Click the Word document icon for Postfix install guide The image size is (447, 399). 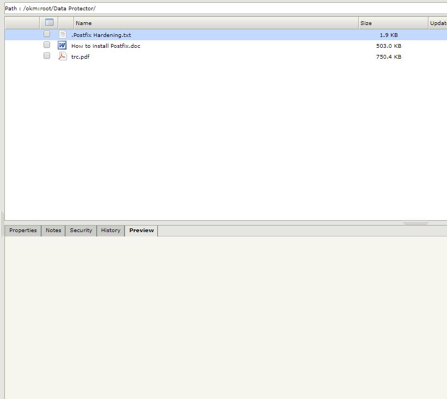point(62,46)
